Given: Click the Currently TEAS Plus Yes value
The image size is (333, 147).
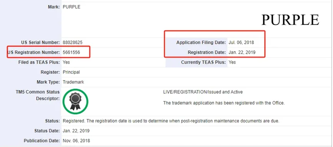Looking at the screenshot, I should (x=232, y=62).
